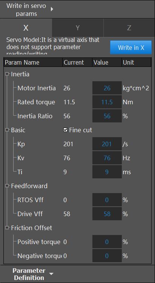Collapse the Friction Offset group
The width and height of the screenshot is (155, 283).
coord(7,227)
